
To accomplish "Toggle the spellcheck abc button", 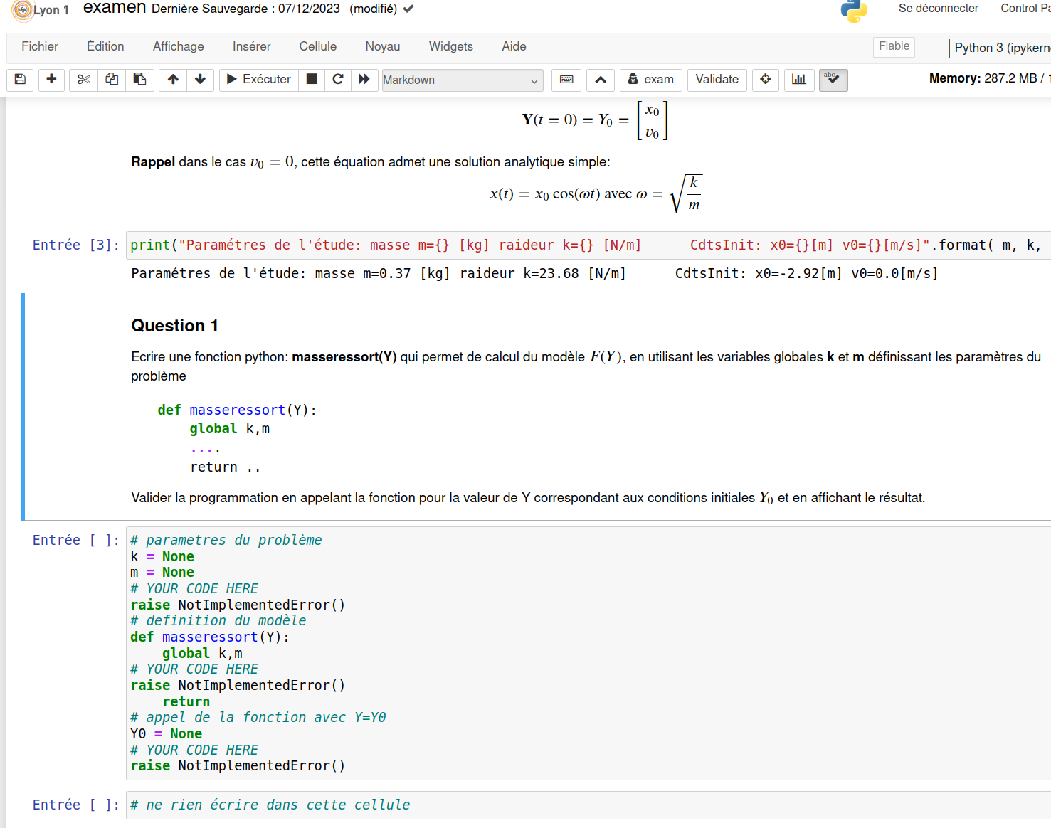I will (x=833, y=80).
